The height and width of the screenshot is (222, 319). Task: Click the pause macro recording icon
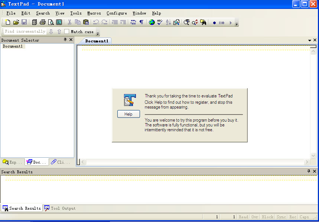pos(222,23)
